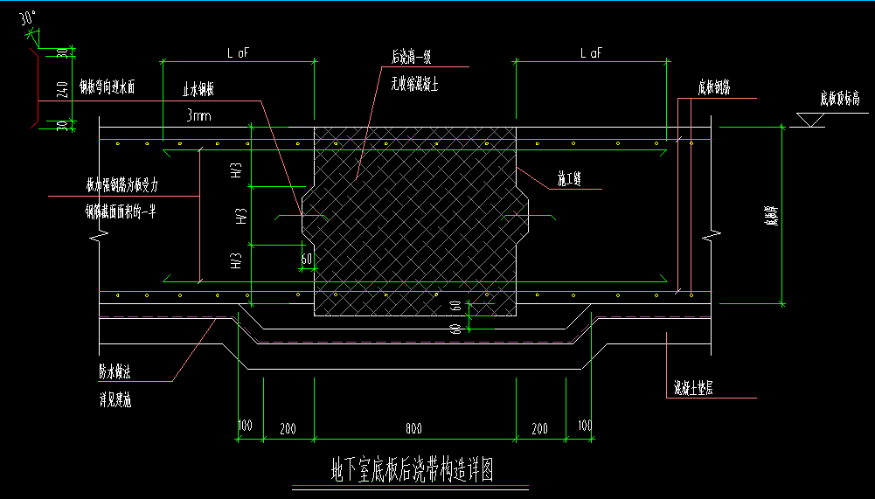Click the 后浇高一级 annotation
Screen dimensions: 875x499
[x=411, y=57]
